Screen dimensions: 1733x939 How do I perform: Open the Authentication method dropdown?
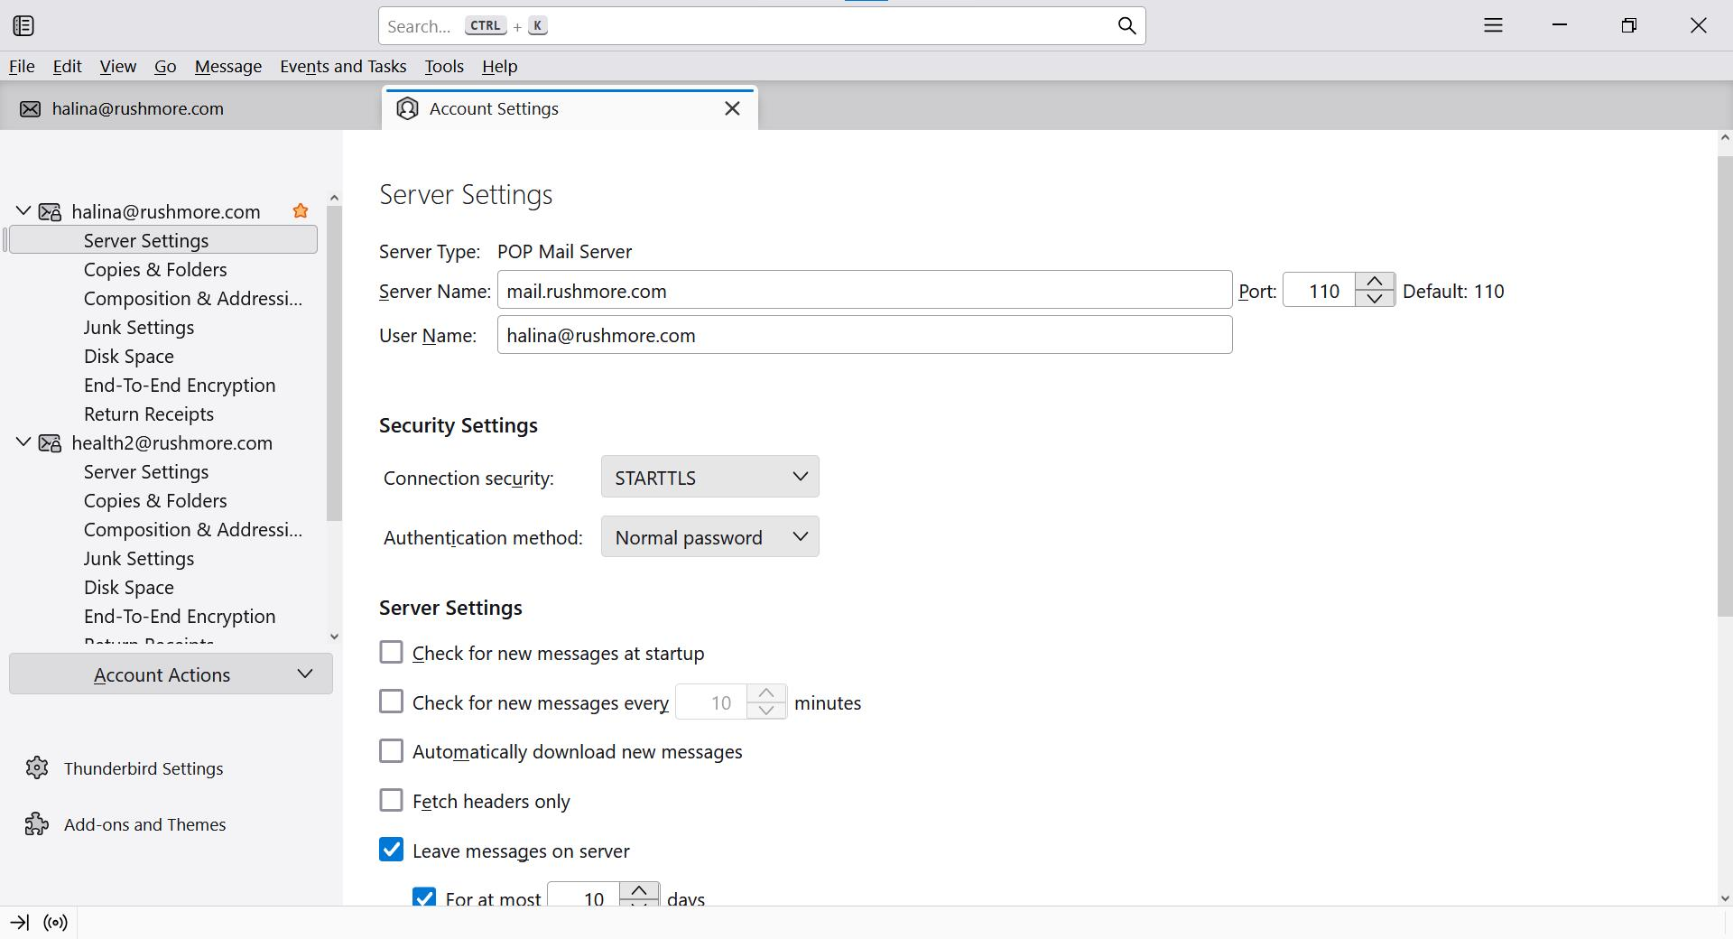709,537
